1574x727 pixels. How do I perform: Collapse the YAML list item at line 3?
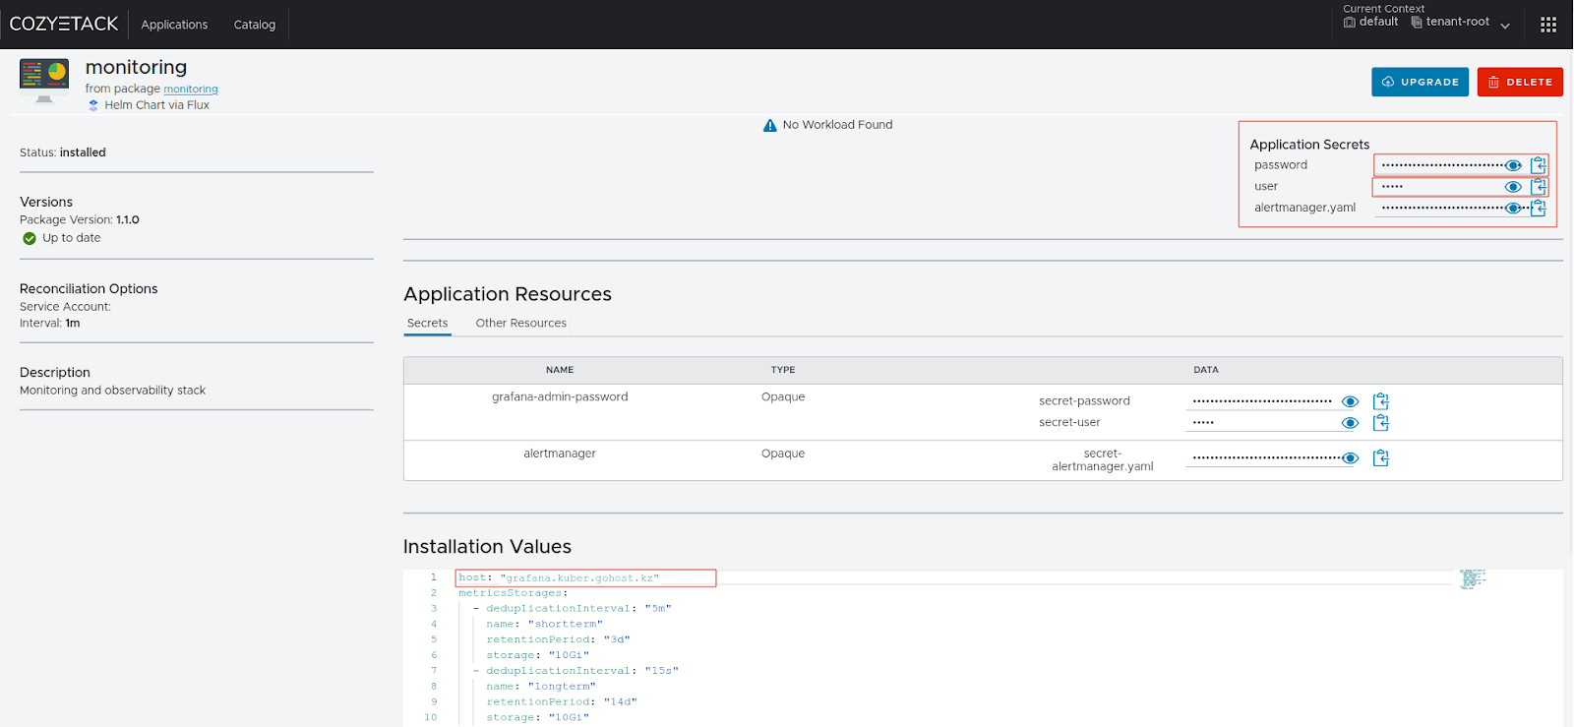[x=476, y=609]
